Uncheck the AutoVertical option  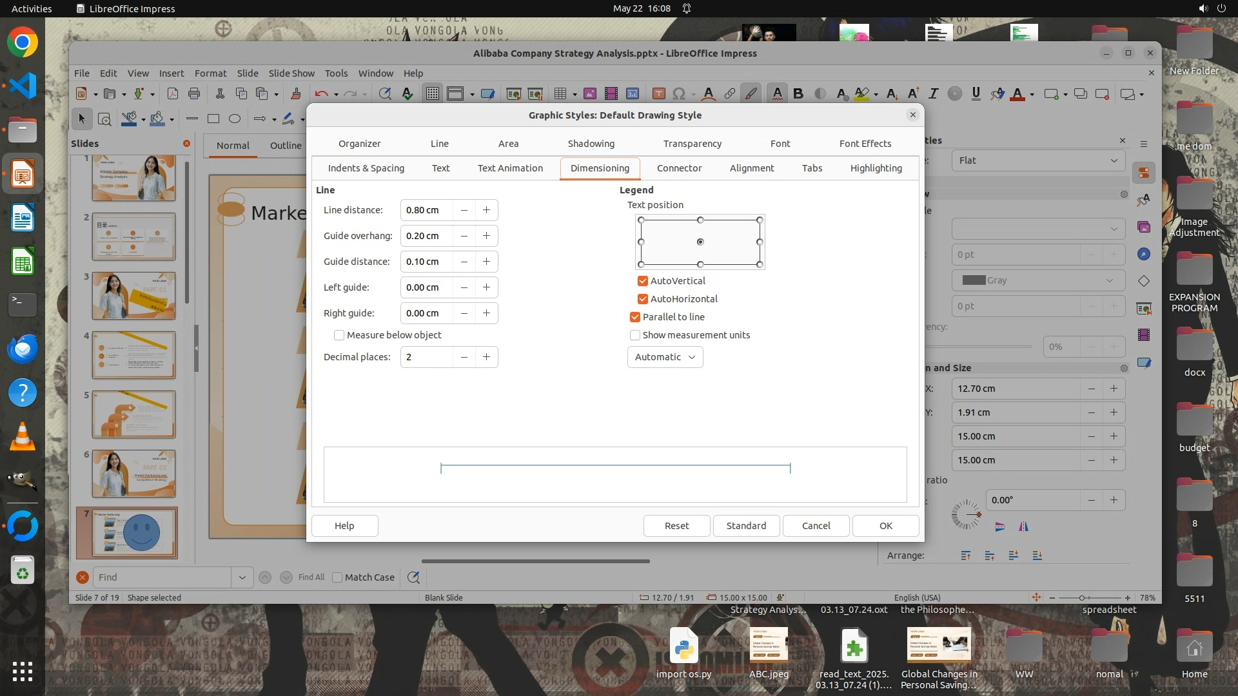[x=643, y=281]
